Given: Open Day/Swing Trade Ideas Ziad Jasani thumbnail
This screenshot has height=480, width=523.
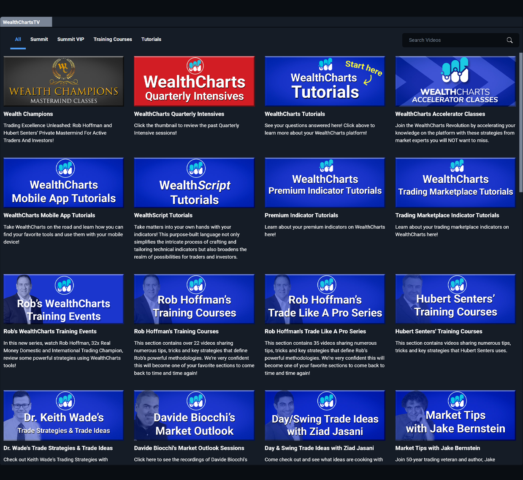Looking at the screenshot, I should pyautogui.click(x=325, y=416).
